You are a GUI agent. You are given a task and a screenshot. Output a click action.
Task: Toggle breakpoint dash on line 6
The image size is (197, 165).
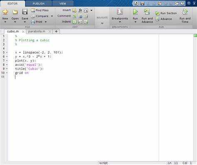[7, 56]
